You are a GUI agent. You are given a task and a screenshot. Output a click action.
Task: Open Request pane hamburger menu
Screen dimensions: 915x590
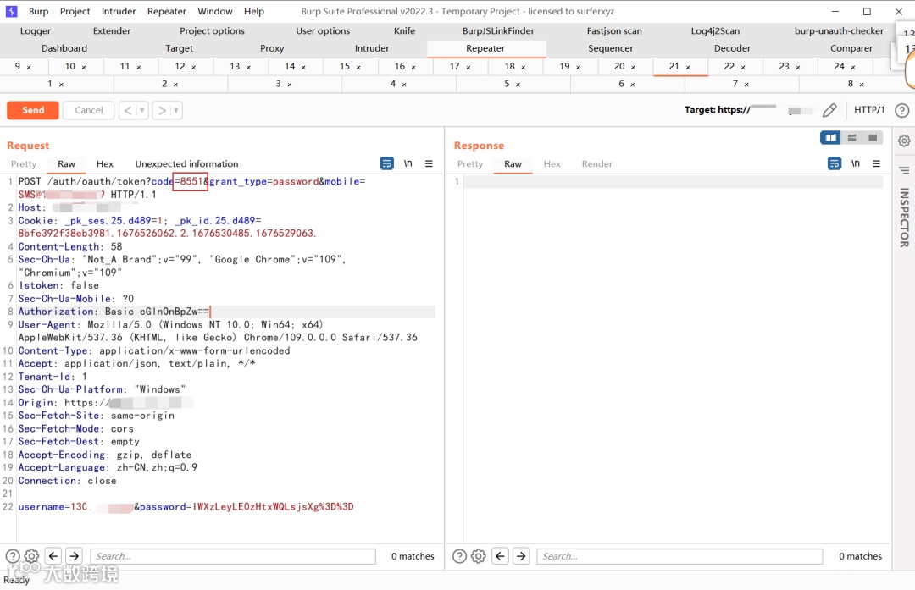pos(429,164)
